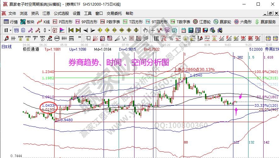This screenshot has width=279, height=158.
Task: Click the Tp=1.1881 value
Action: click(x=53, y=49)
